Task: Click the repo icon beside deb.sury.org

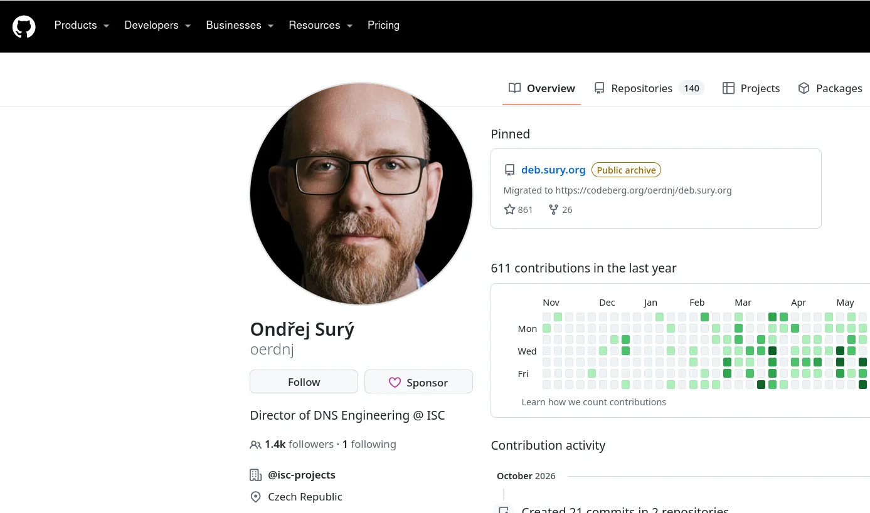Action: pos(509,170)
